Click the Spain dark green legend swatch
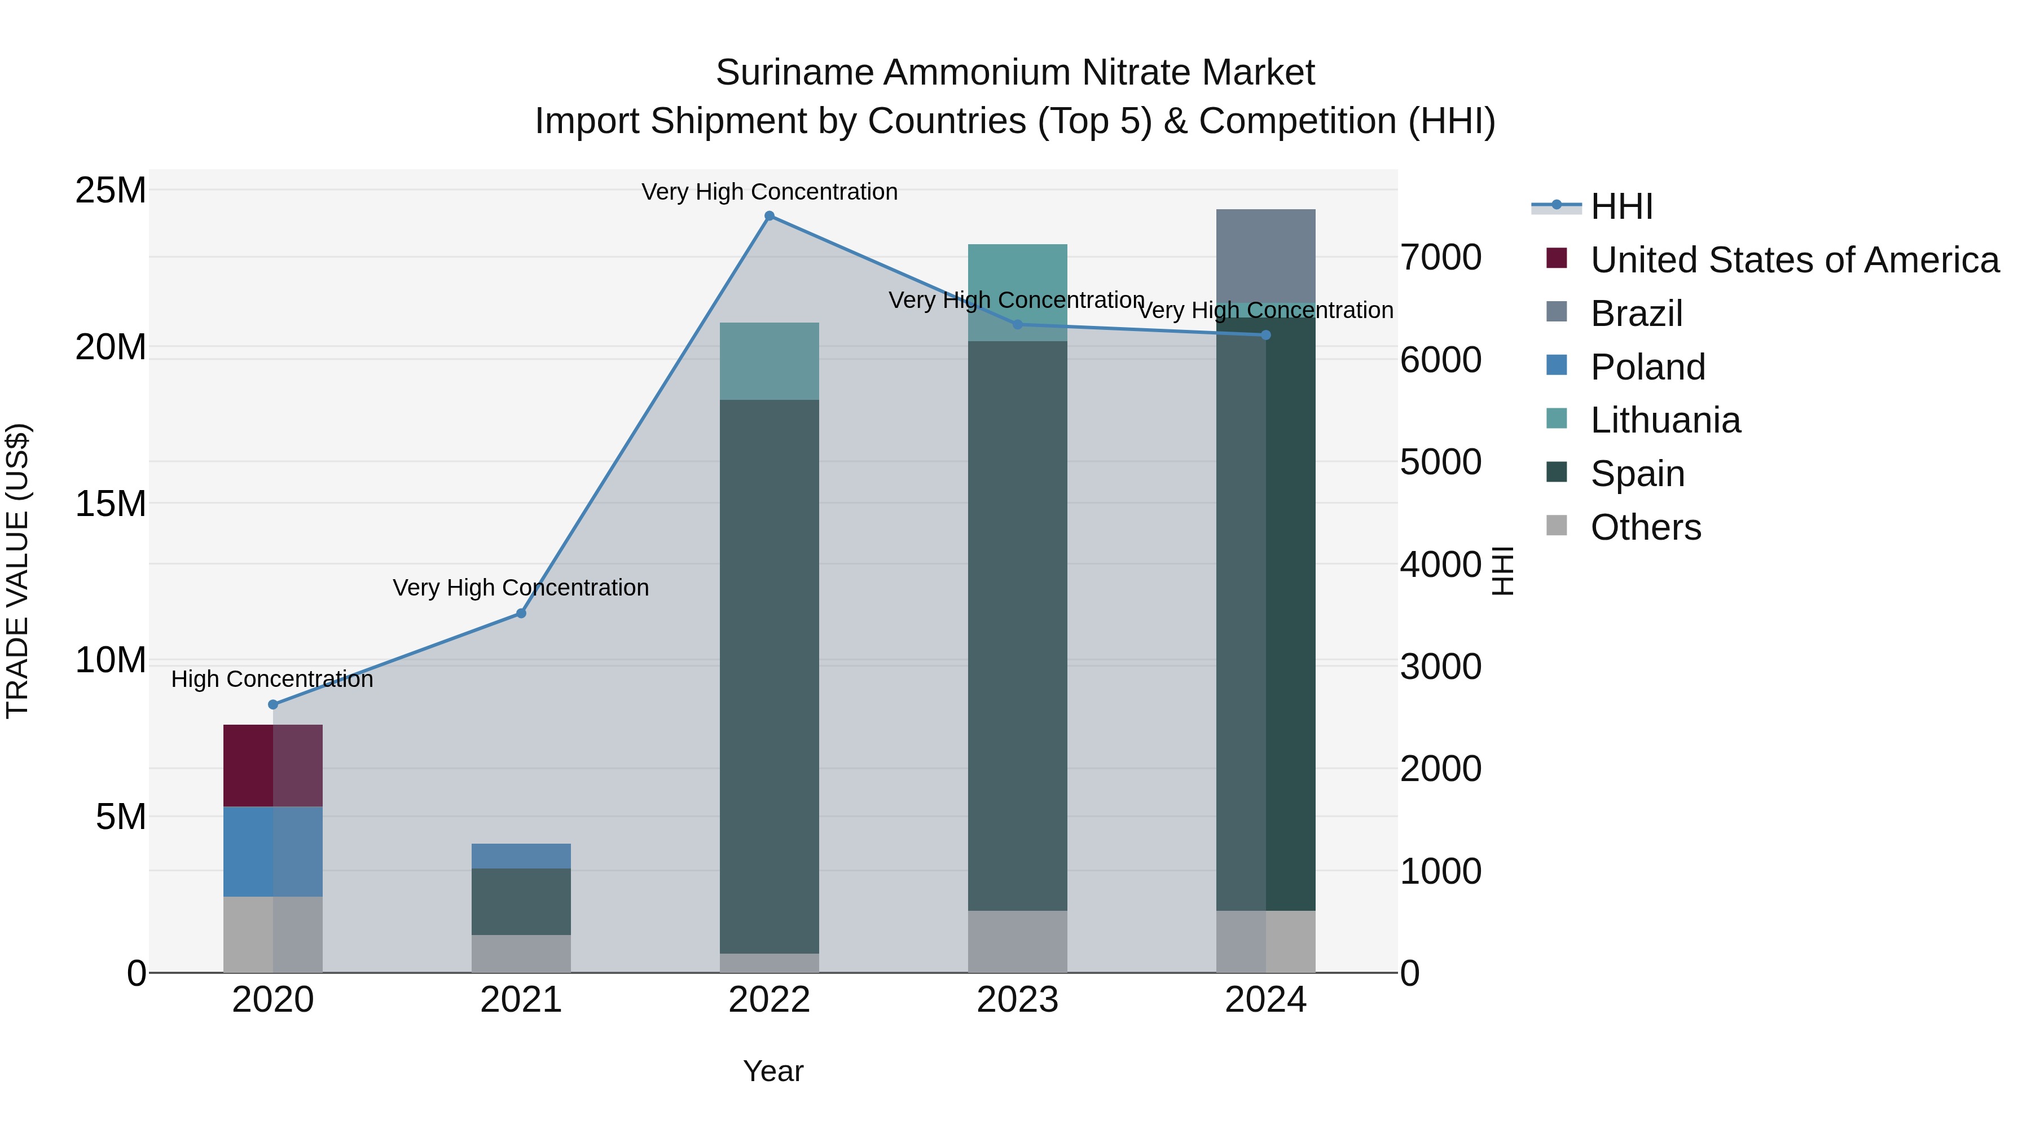Screen dimensions: 2031x1142 [x=1557, y=472]
